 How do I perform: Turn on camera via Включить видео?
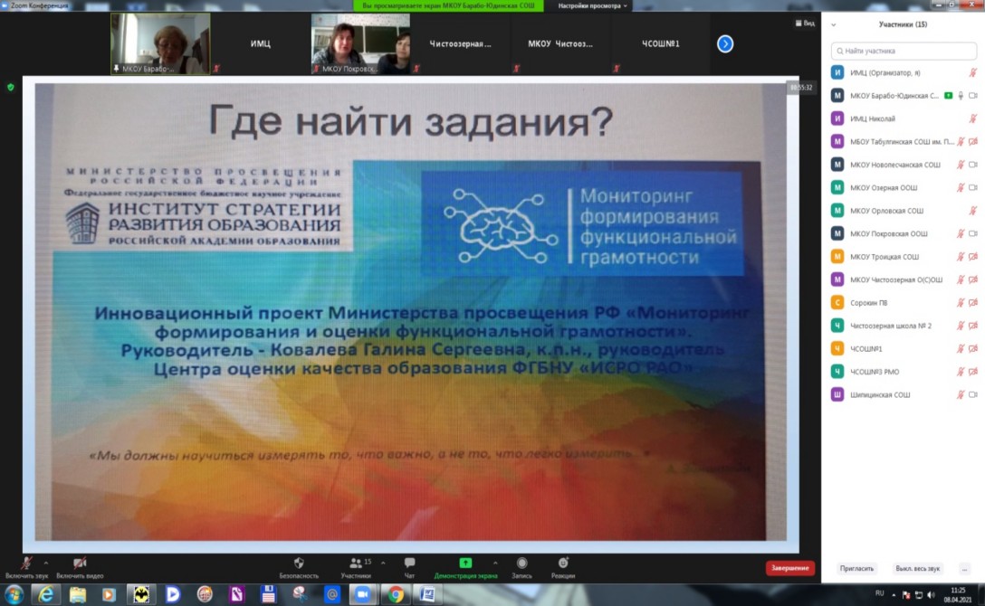click(80, 563)
